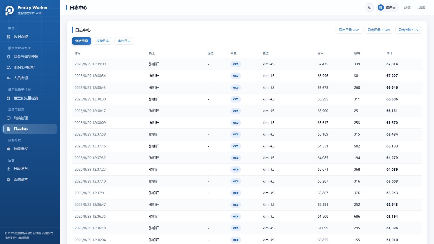Click kimi-k3 in the 12:36:35 row
The height and width of the screenshot is (244, 434).
pos(269,216)
